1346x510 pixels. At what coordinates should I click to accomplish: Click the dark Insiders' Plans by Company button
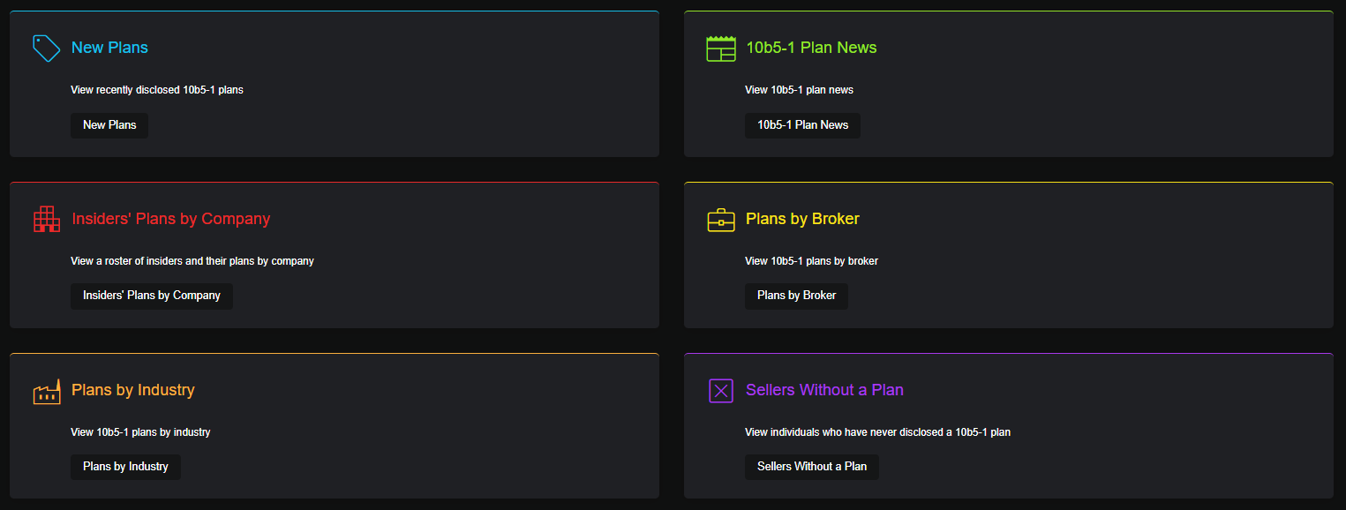(152, 296)
